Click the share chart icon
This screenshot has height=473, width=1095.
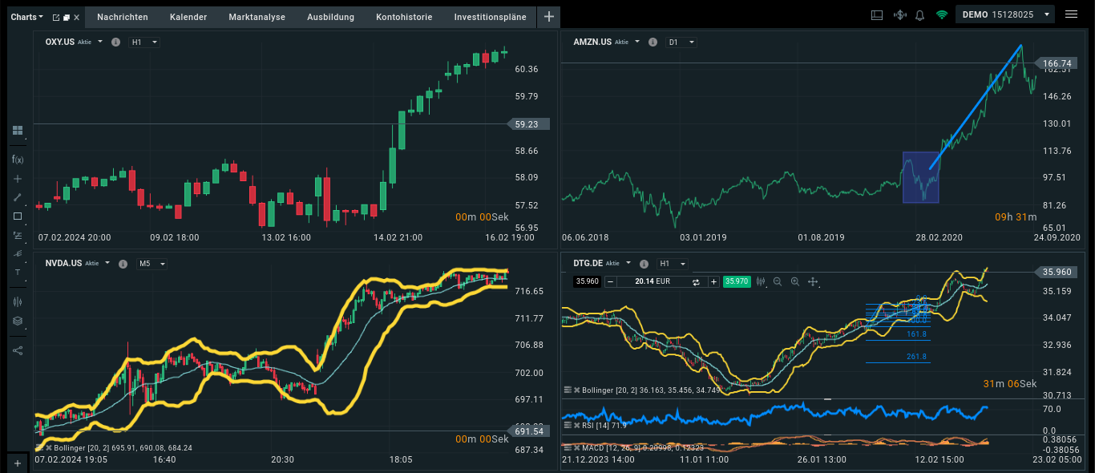point(18,350)
